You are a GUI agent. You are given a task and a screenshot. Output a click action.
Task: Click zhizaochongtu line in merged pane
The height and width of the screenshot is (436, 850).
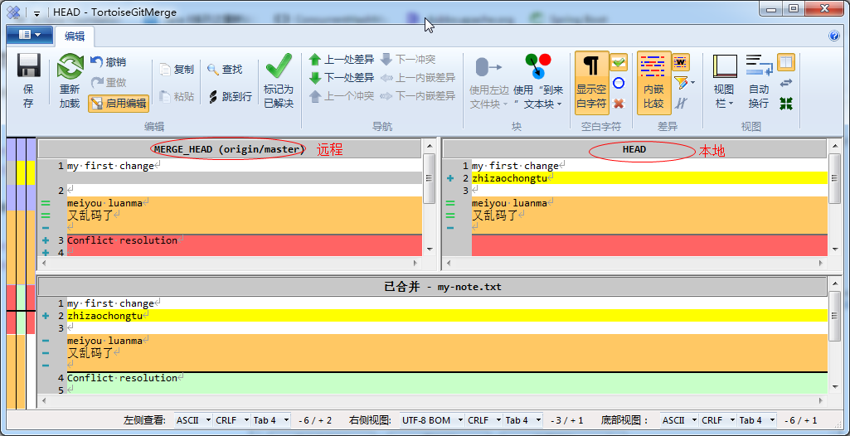tap(447, 316)
